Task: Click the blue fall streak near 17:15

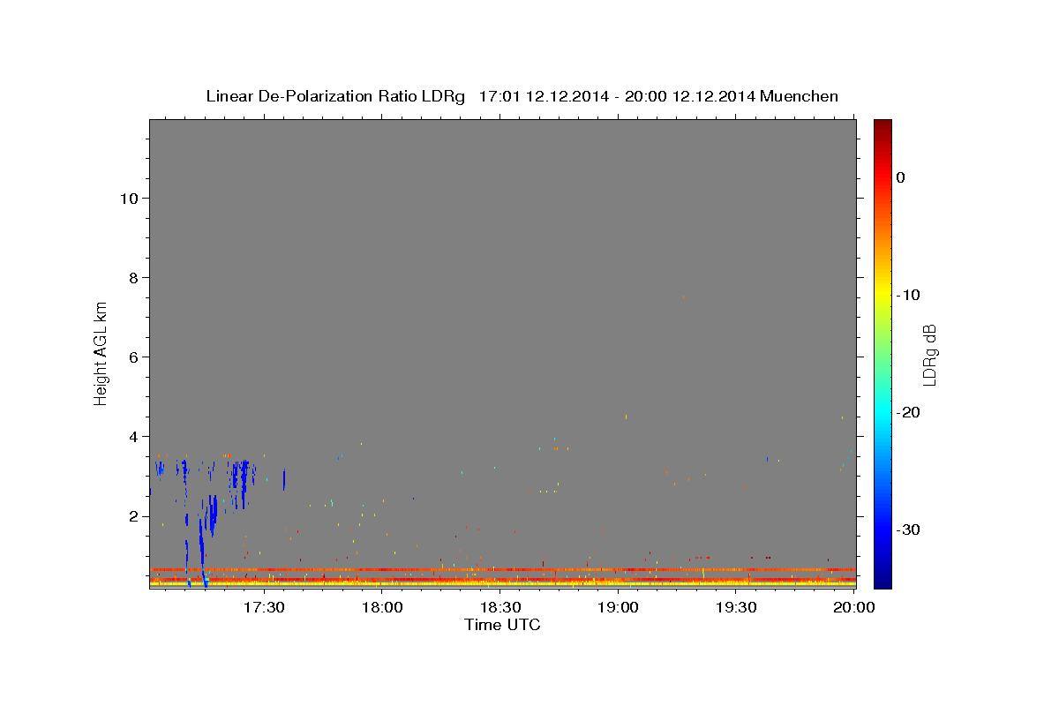Action: click(x=201, y=547)
